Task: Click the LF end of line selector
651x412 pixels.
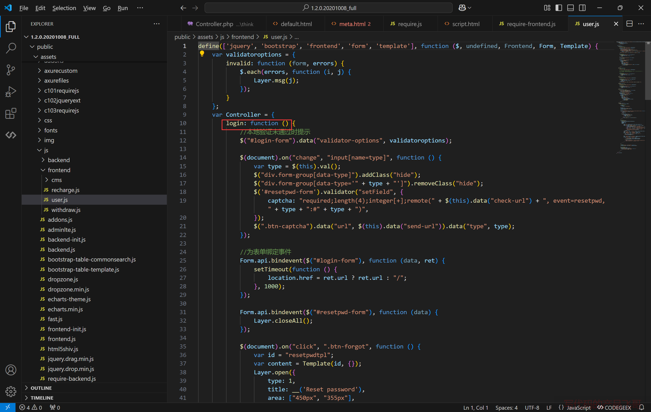Action: (549, 407)
